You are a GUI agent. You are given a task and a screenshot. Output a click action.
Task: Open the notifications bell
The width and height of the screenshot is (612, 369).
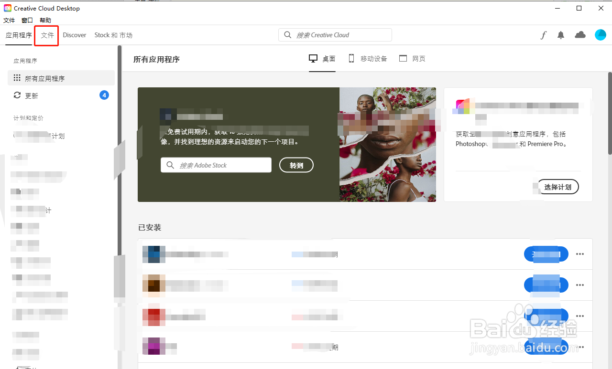click(x=561, y=35)
